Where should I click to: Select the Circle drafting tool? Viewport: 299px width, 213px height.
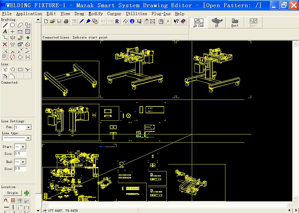click(12, 25)
